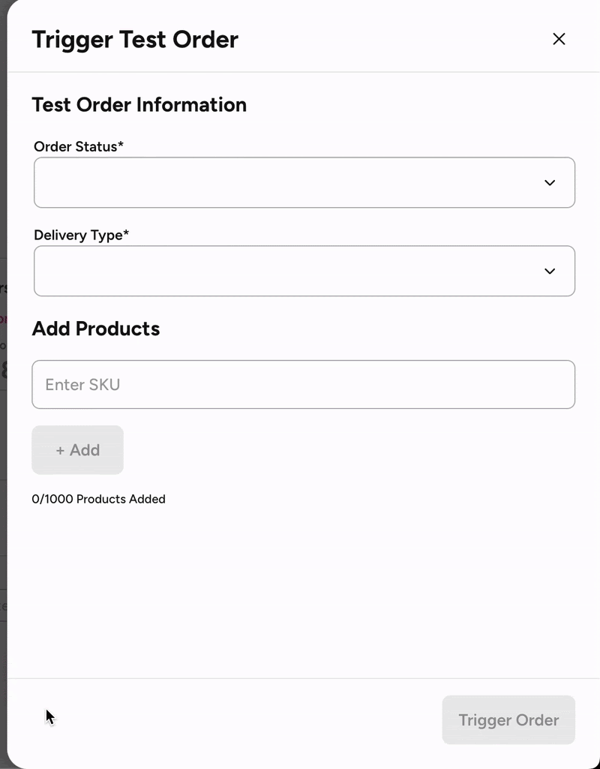This screenshot has height=769, width=600.
Task: Select the Trigger Test Order title text
Action: (x=135, y=39)
